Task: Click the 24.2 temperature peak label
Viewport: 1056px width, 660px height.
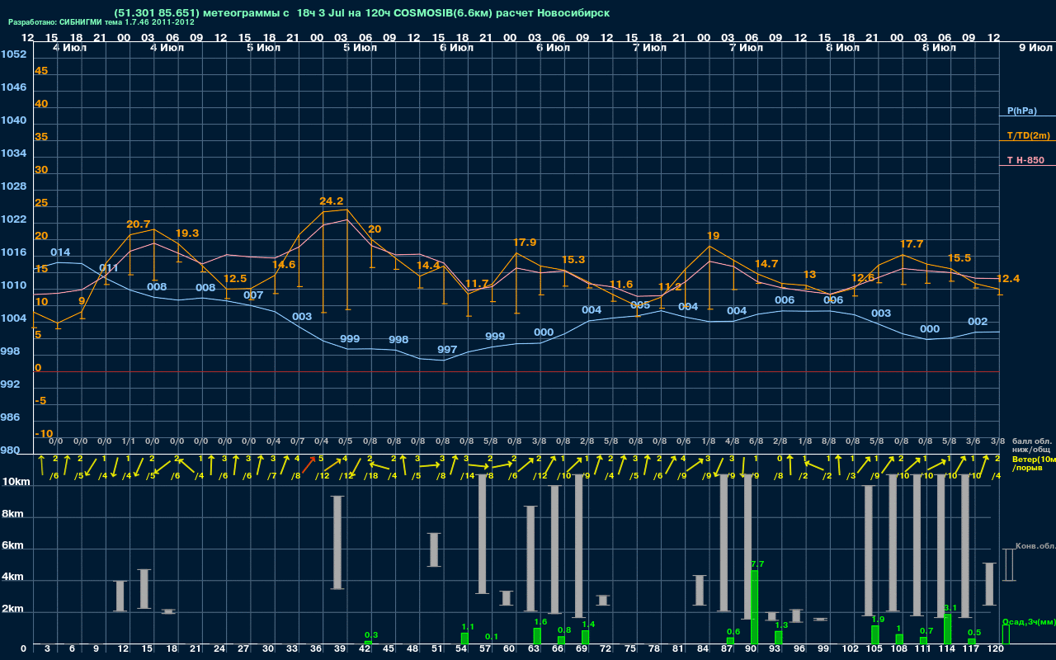Action: click(x=332, y=200)
